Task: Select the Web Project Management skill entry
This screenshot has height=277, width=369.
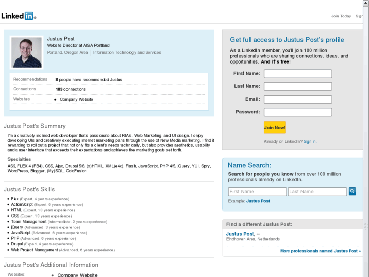Action: click(62, 250)
